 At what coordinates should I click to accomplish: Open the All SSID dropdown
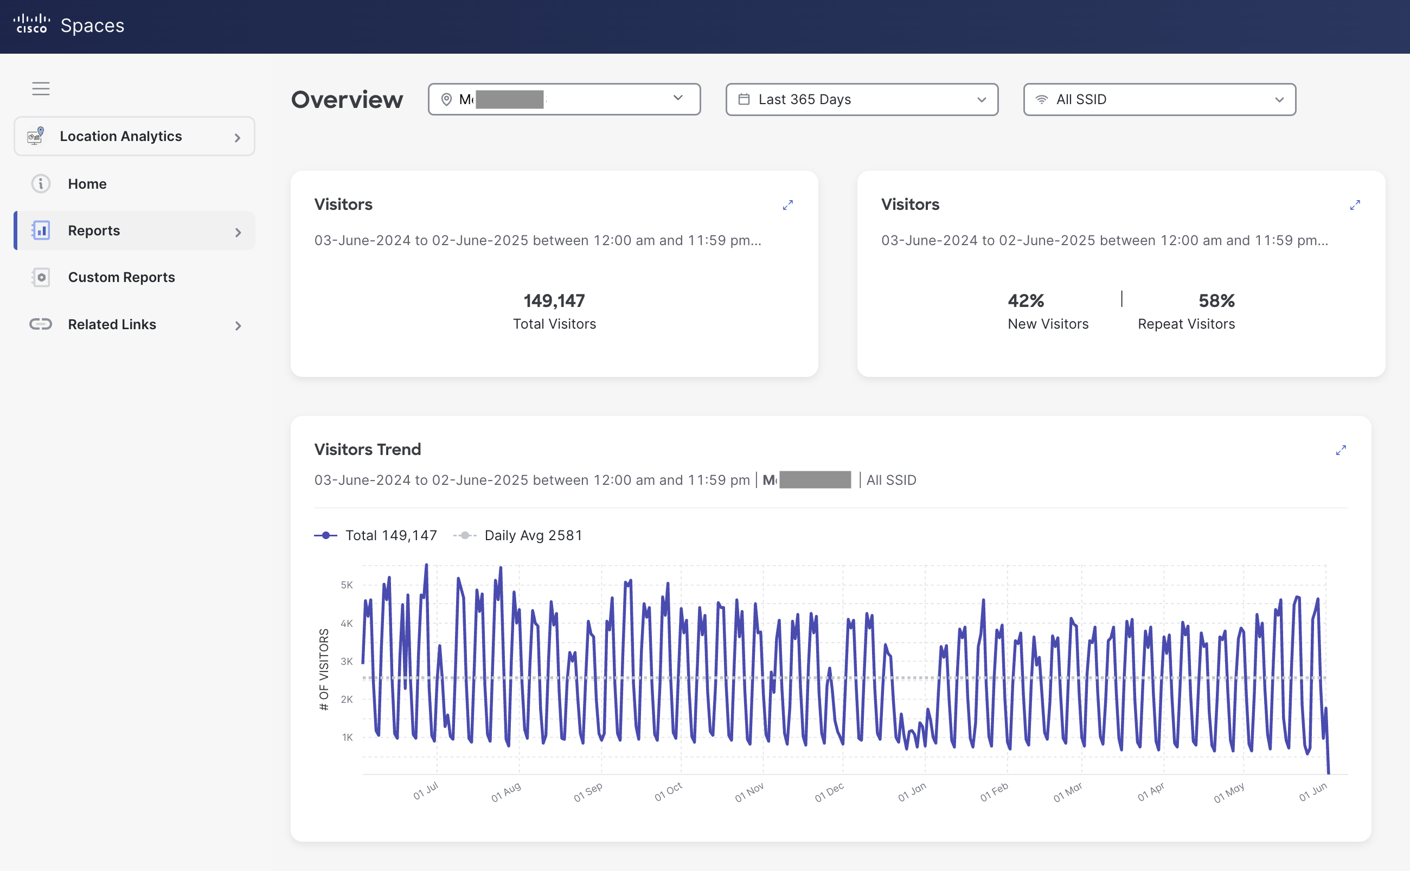pos(1159,99)
